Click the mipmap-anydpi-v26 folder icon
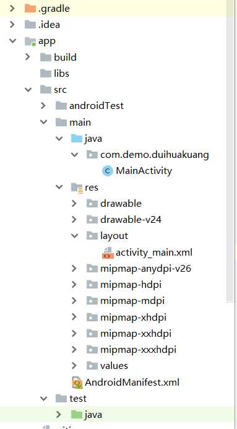The width and height of the screenshot is (237, 429). [x=92, y=269]
